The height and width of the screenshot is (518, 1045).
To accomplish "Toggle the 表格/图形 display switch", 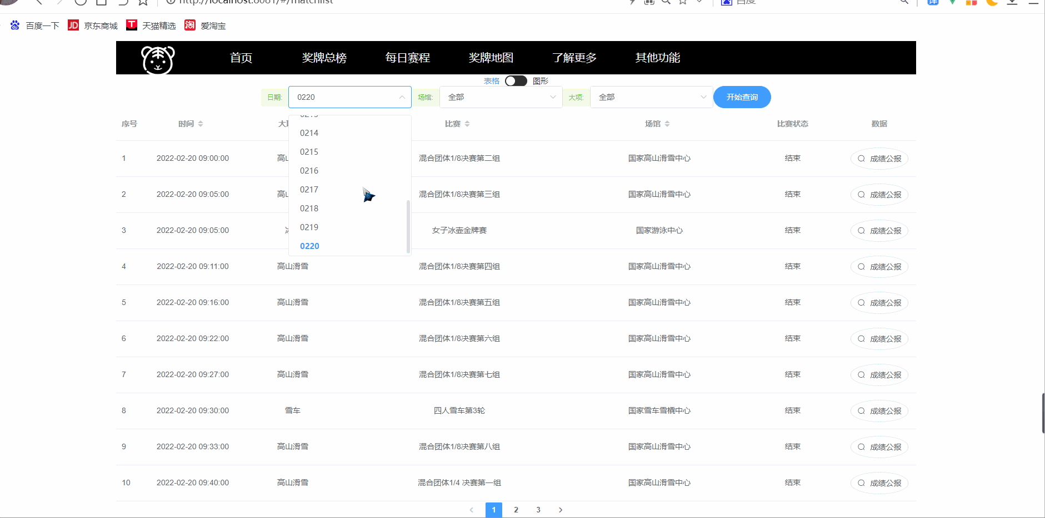I will (516, 80).
